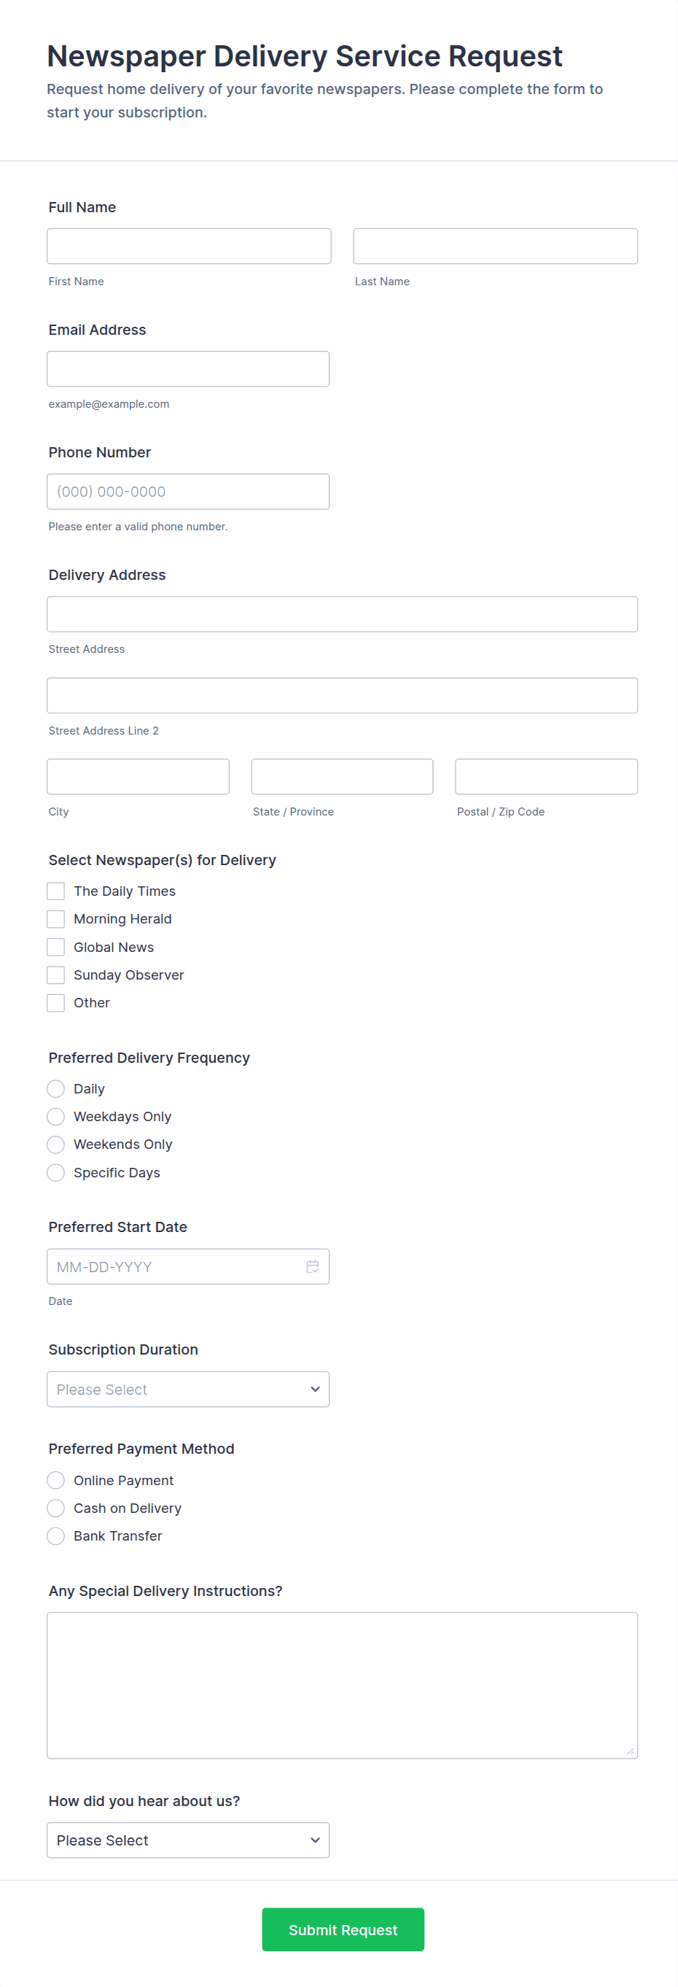
Task: Tick the Morning Herald option
Action: pos(55,918)
